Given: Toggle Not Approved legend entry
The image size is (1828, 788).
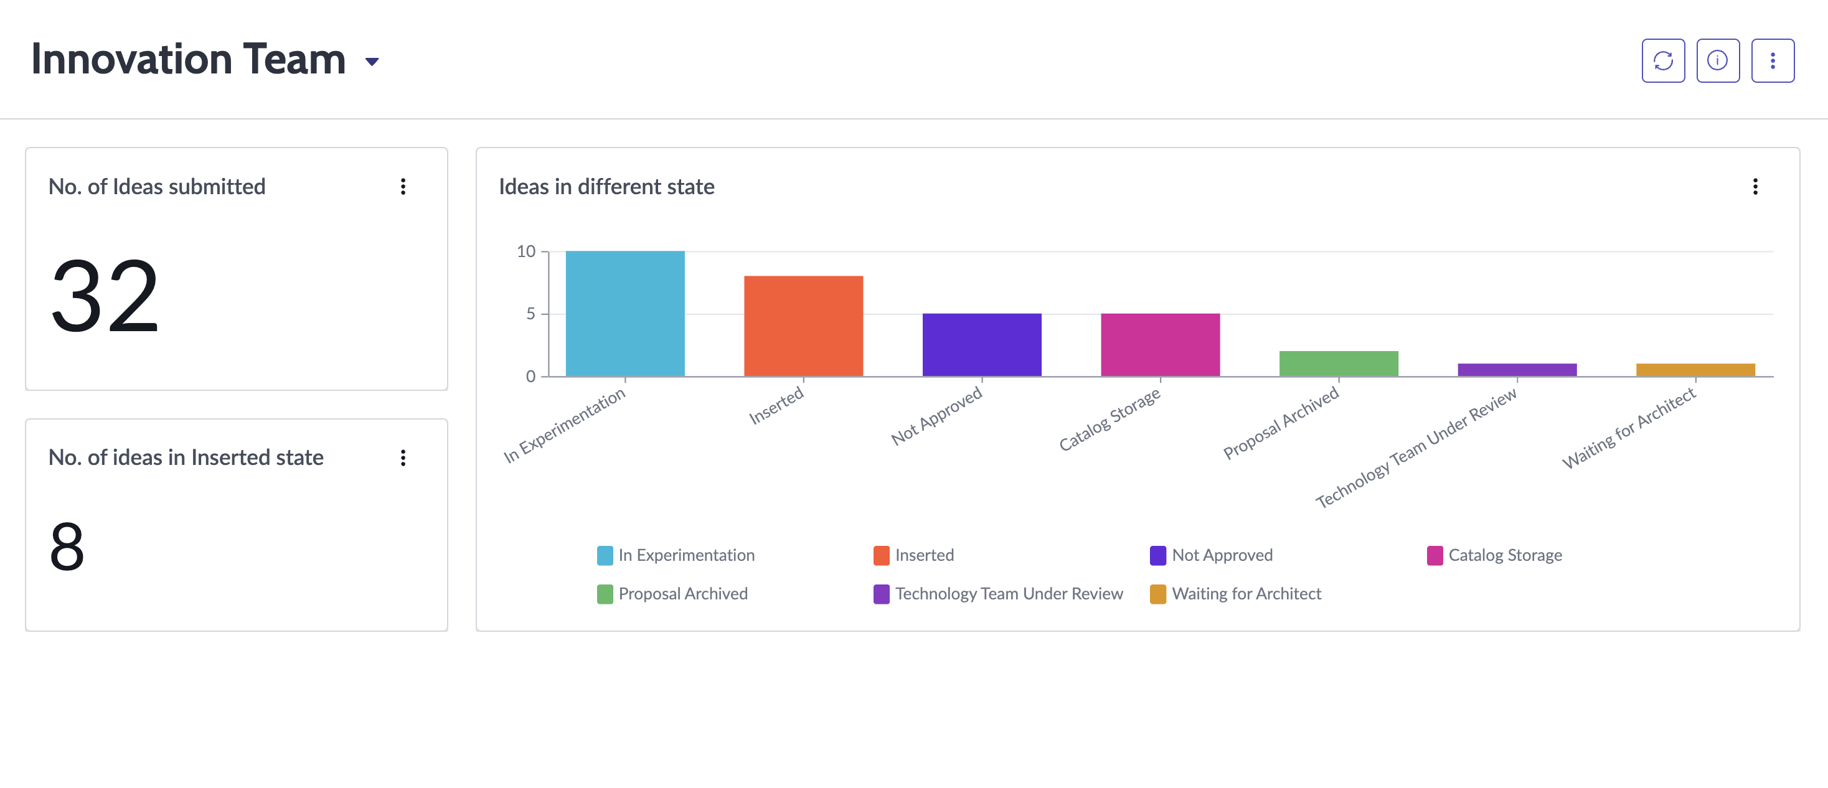Looking at the screenshot, I should point(1210,555).
